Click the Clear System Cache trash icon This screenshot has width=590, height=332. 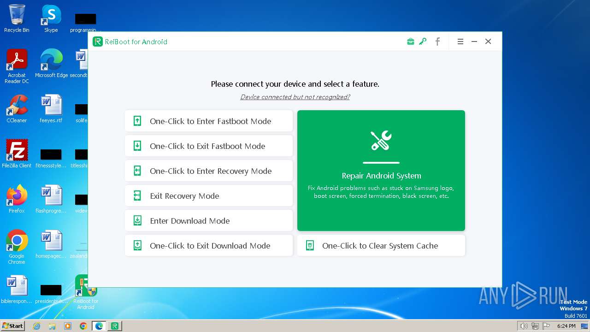point(310,245)
